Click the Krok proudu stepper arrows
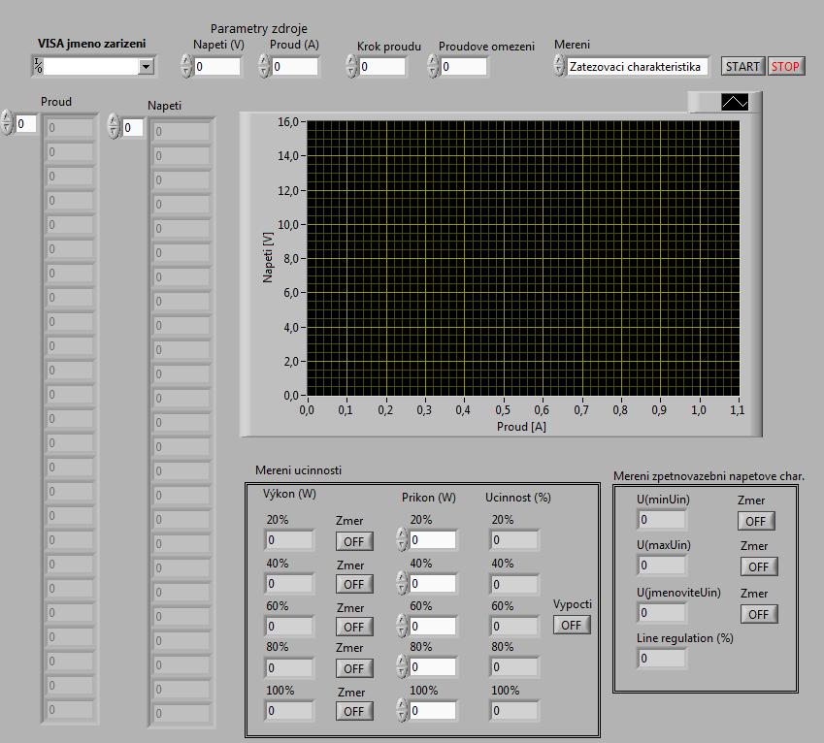This screenshot has height=743, width=824. 351,66
